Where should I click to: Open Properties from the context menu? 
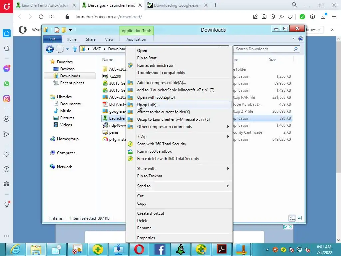[x=179, y=238]
